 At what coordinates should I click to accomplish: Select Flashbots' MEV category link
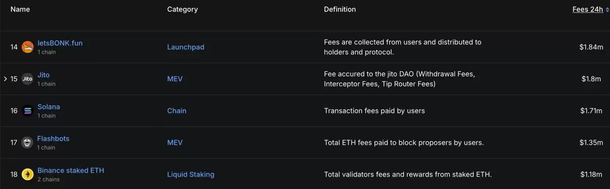point(175,143)
